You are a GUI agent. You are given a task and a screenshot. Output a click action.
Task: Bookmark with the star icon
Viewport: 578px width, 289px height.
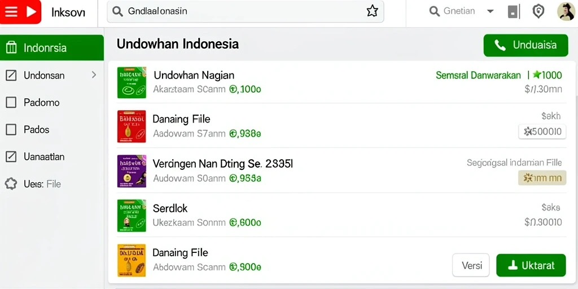click(x=372, y=11)
